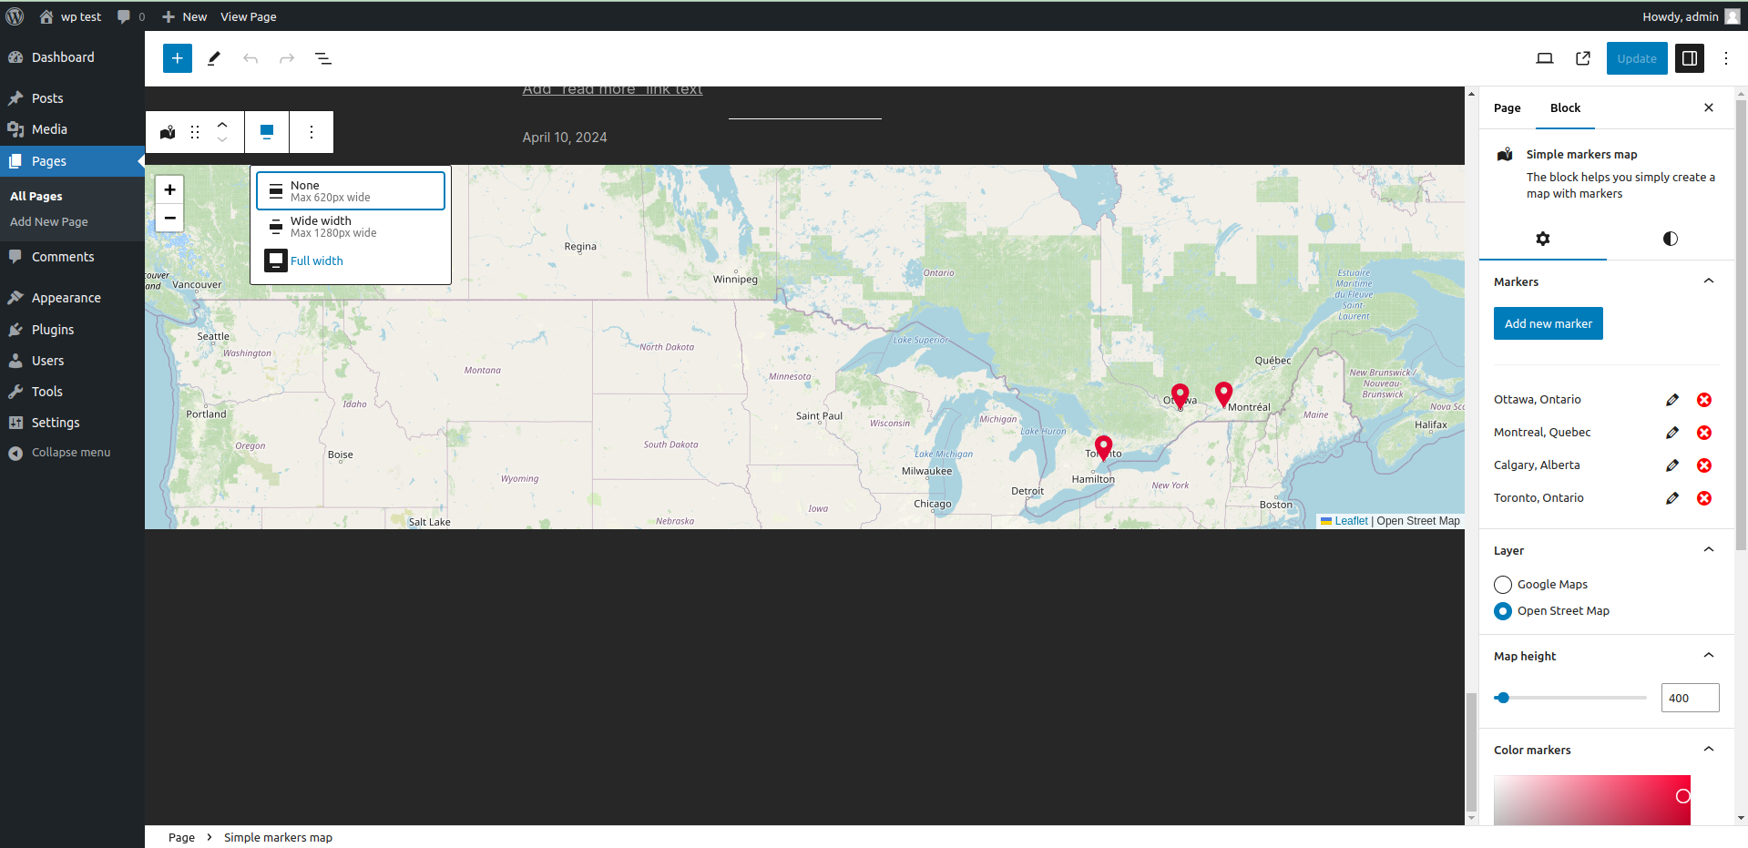The height and width of the screenshot is (848, 1748).
Task: Click Collapse menu in sidebar
Action: [71, 453]
